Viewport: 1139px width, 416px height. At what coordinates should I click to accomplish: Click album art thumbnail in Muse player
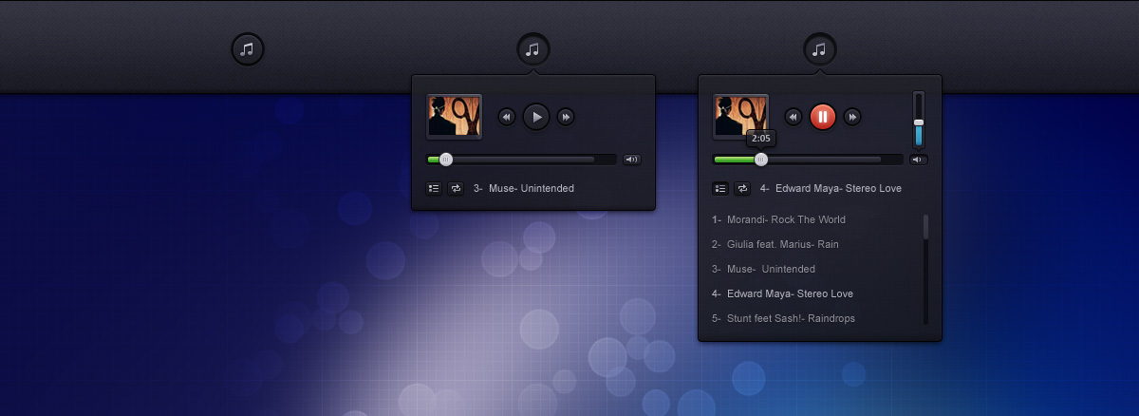point(455,117)
